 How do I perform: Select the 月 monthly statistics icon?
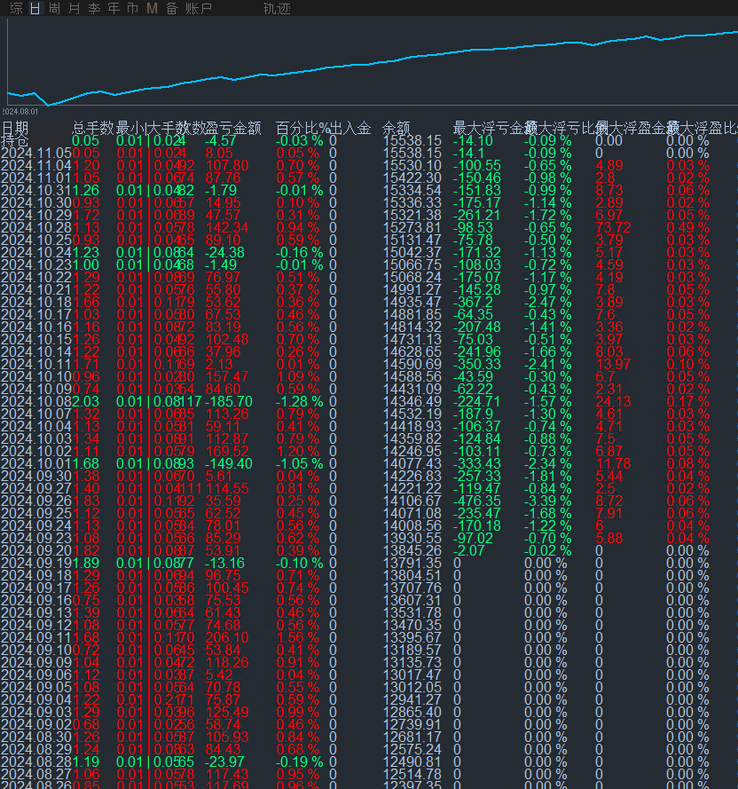click(73, 8)
